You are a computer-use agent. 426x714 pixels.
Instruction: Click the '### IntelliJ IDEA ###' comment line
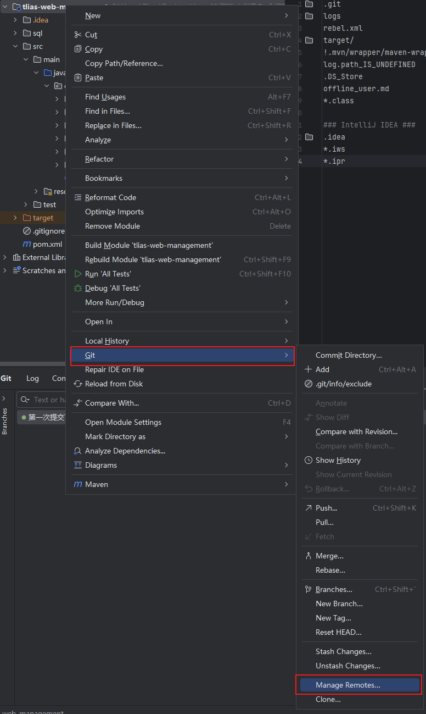click(369, 125)
